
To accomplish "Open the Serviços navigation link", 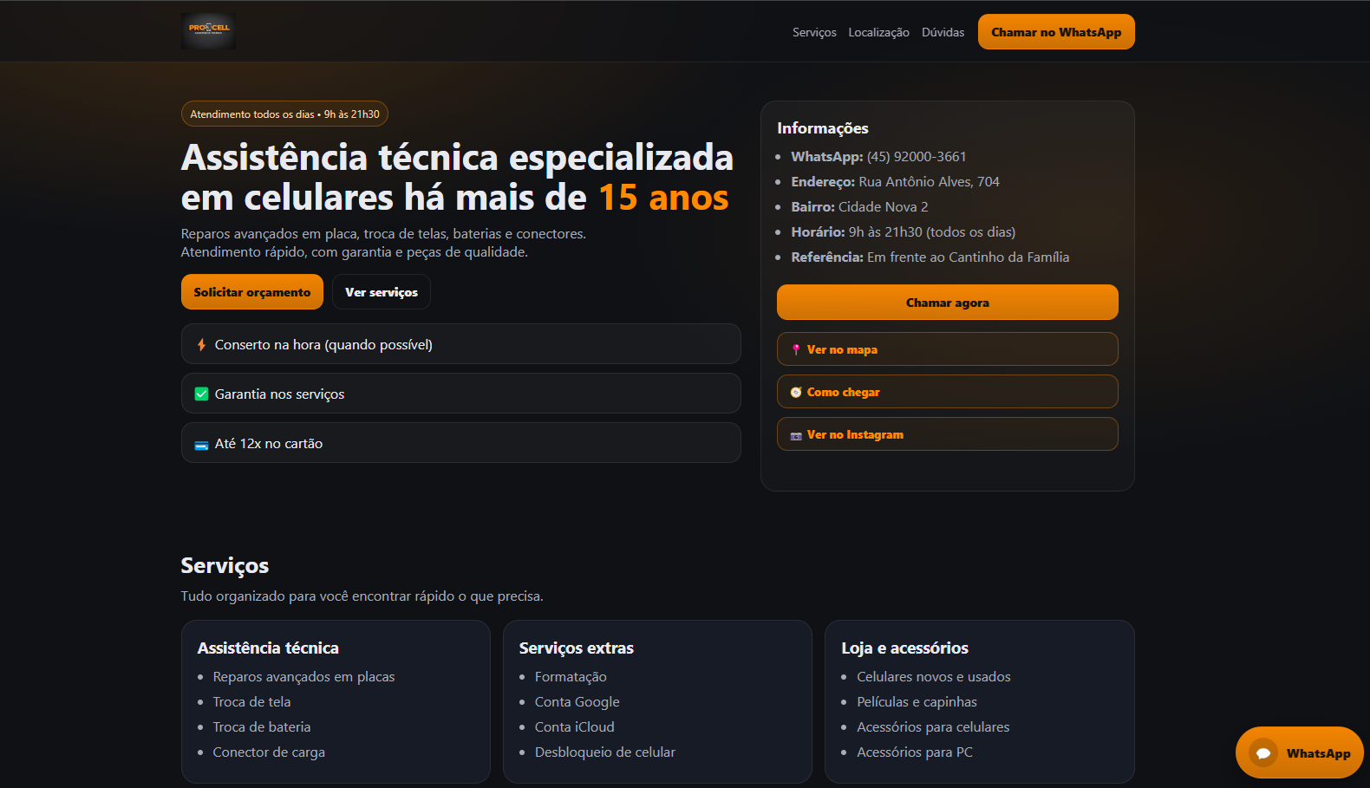I will [814, 32].
